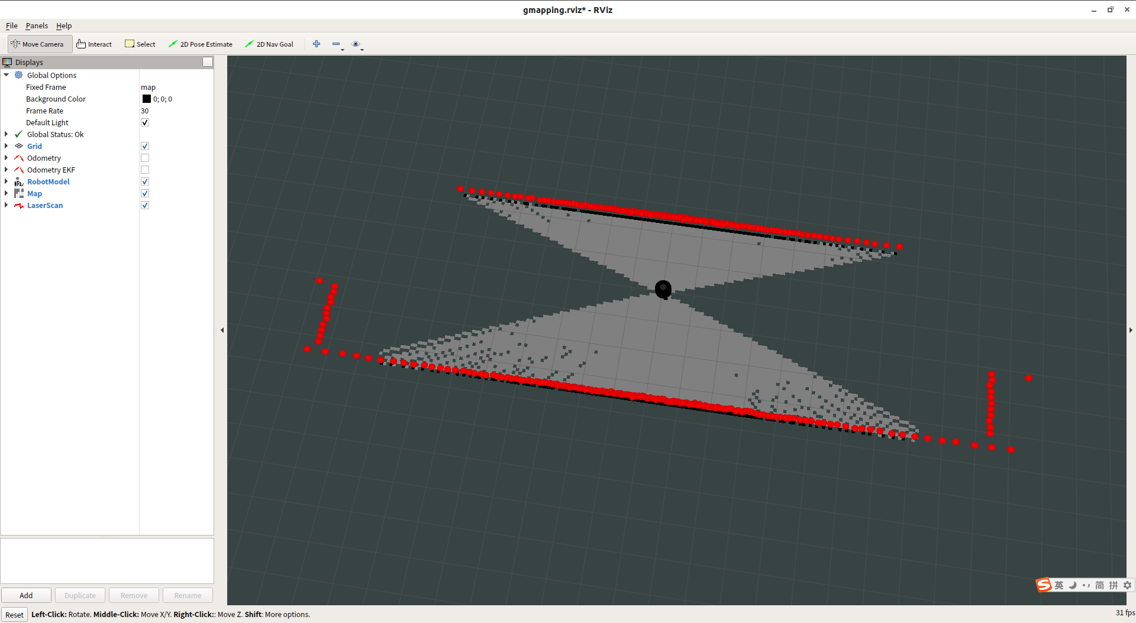Screen dimensions: 1136x623
Task: Click the Global Options gear icon
Action: click(x=19, y=75)
